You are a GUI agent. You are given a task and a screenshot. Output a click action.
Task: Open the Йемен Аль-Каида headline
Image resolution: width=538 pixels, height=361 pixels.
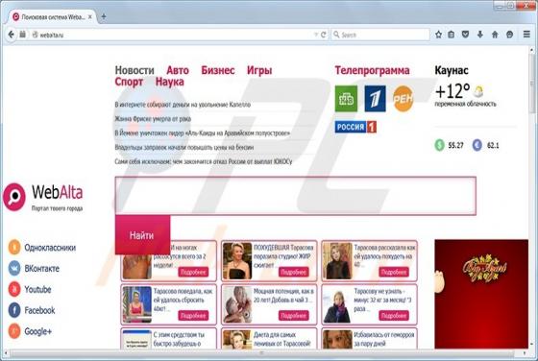pos(203,133)
